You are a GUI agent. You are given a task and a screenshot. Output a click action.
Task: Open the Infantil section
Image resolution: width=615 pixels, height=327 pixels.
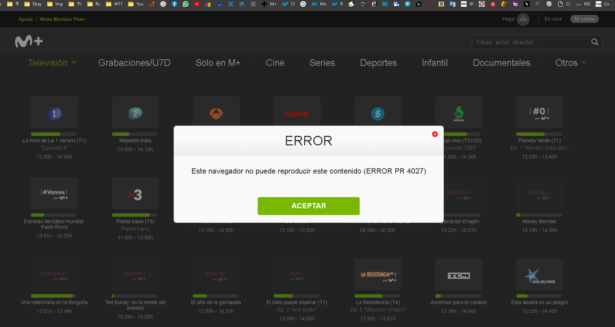tap(435, 63)
